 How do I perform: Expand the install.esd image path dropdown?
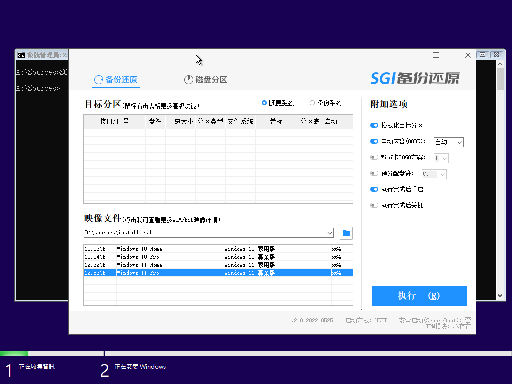click(329, 233)
